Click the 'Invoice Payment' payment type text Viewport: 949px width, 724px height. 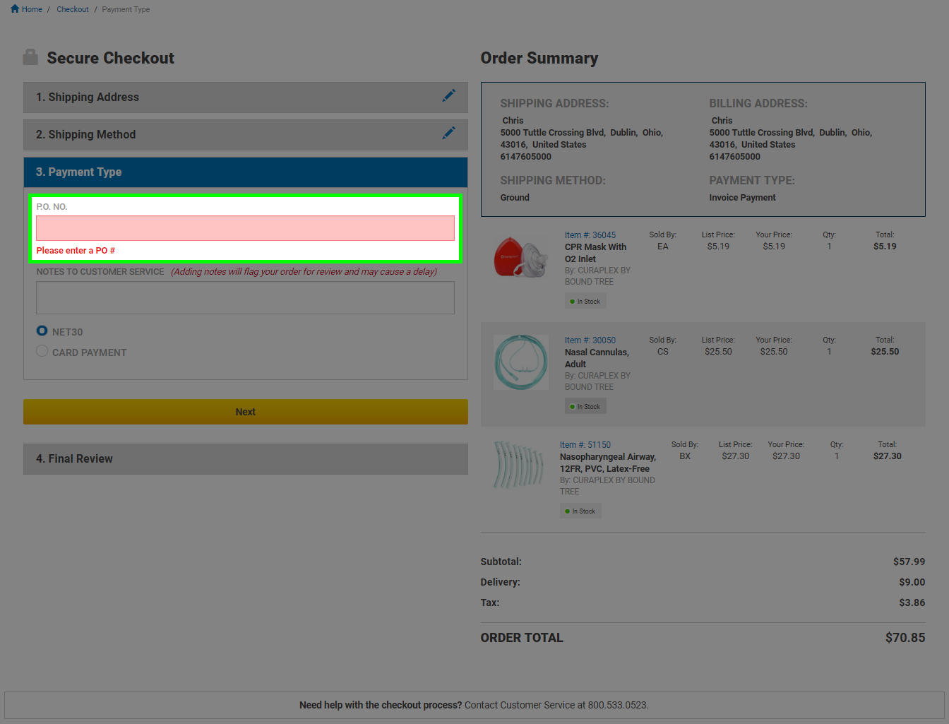click(x=742, y=198)
